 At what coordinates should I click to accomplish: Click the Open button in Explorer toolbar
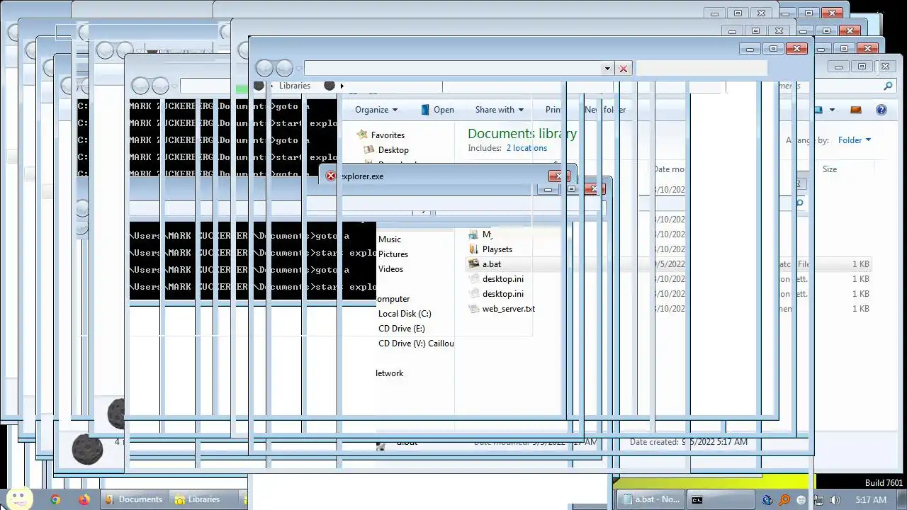[437, 110]
